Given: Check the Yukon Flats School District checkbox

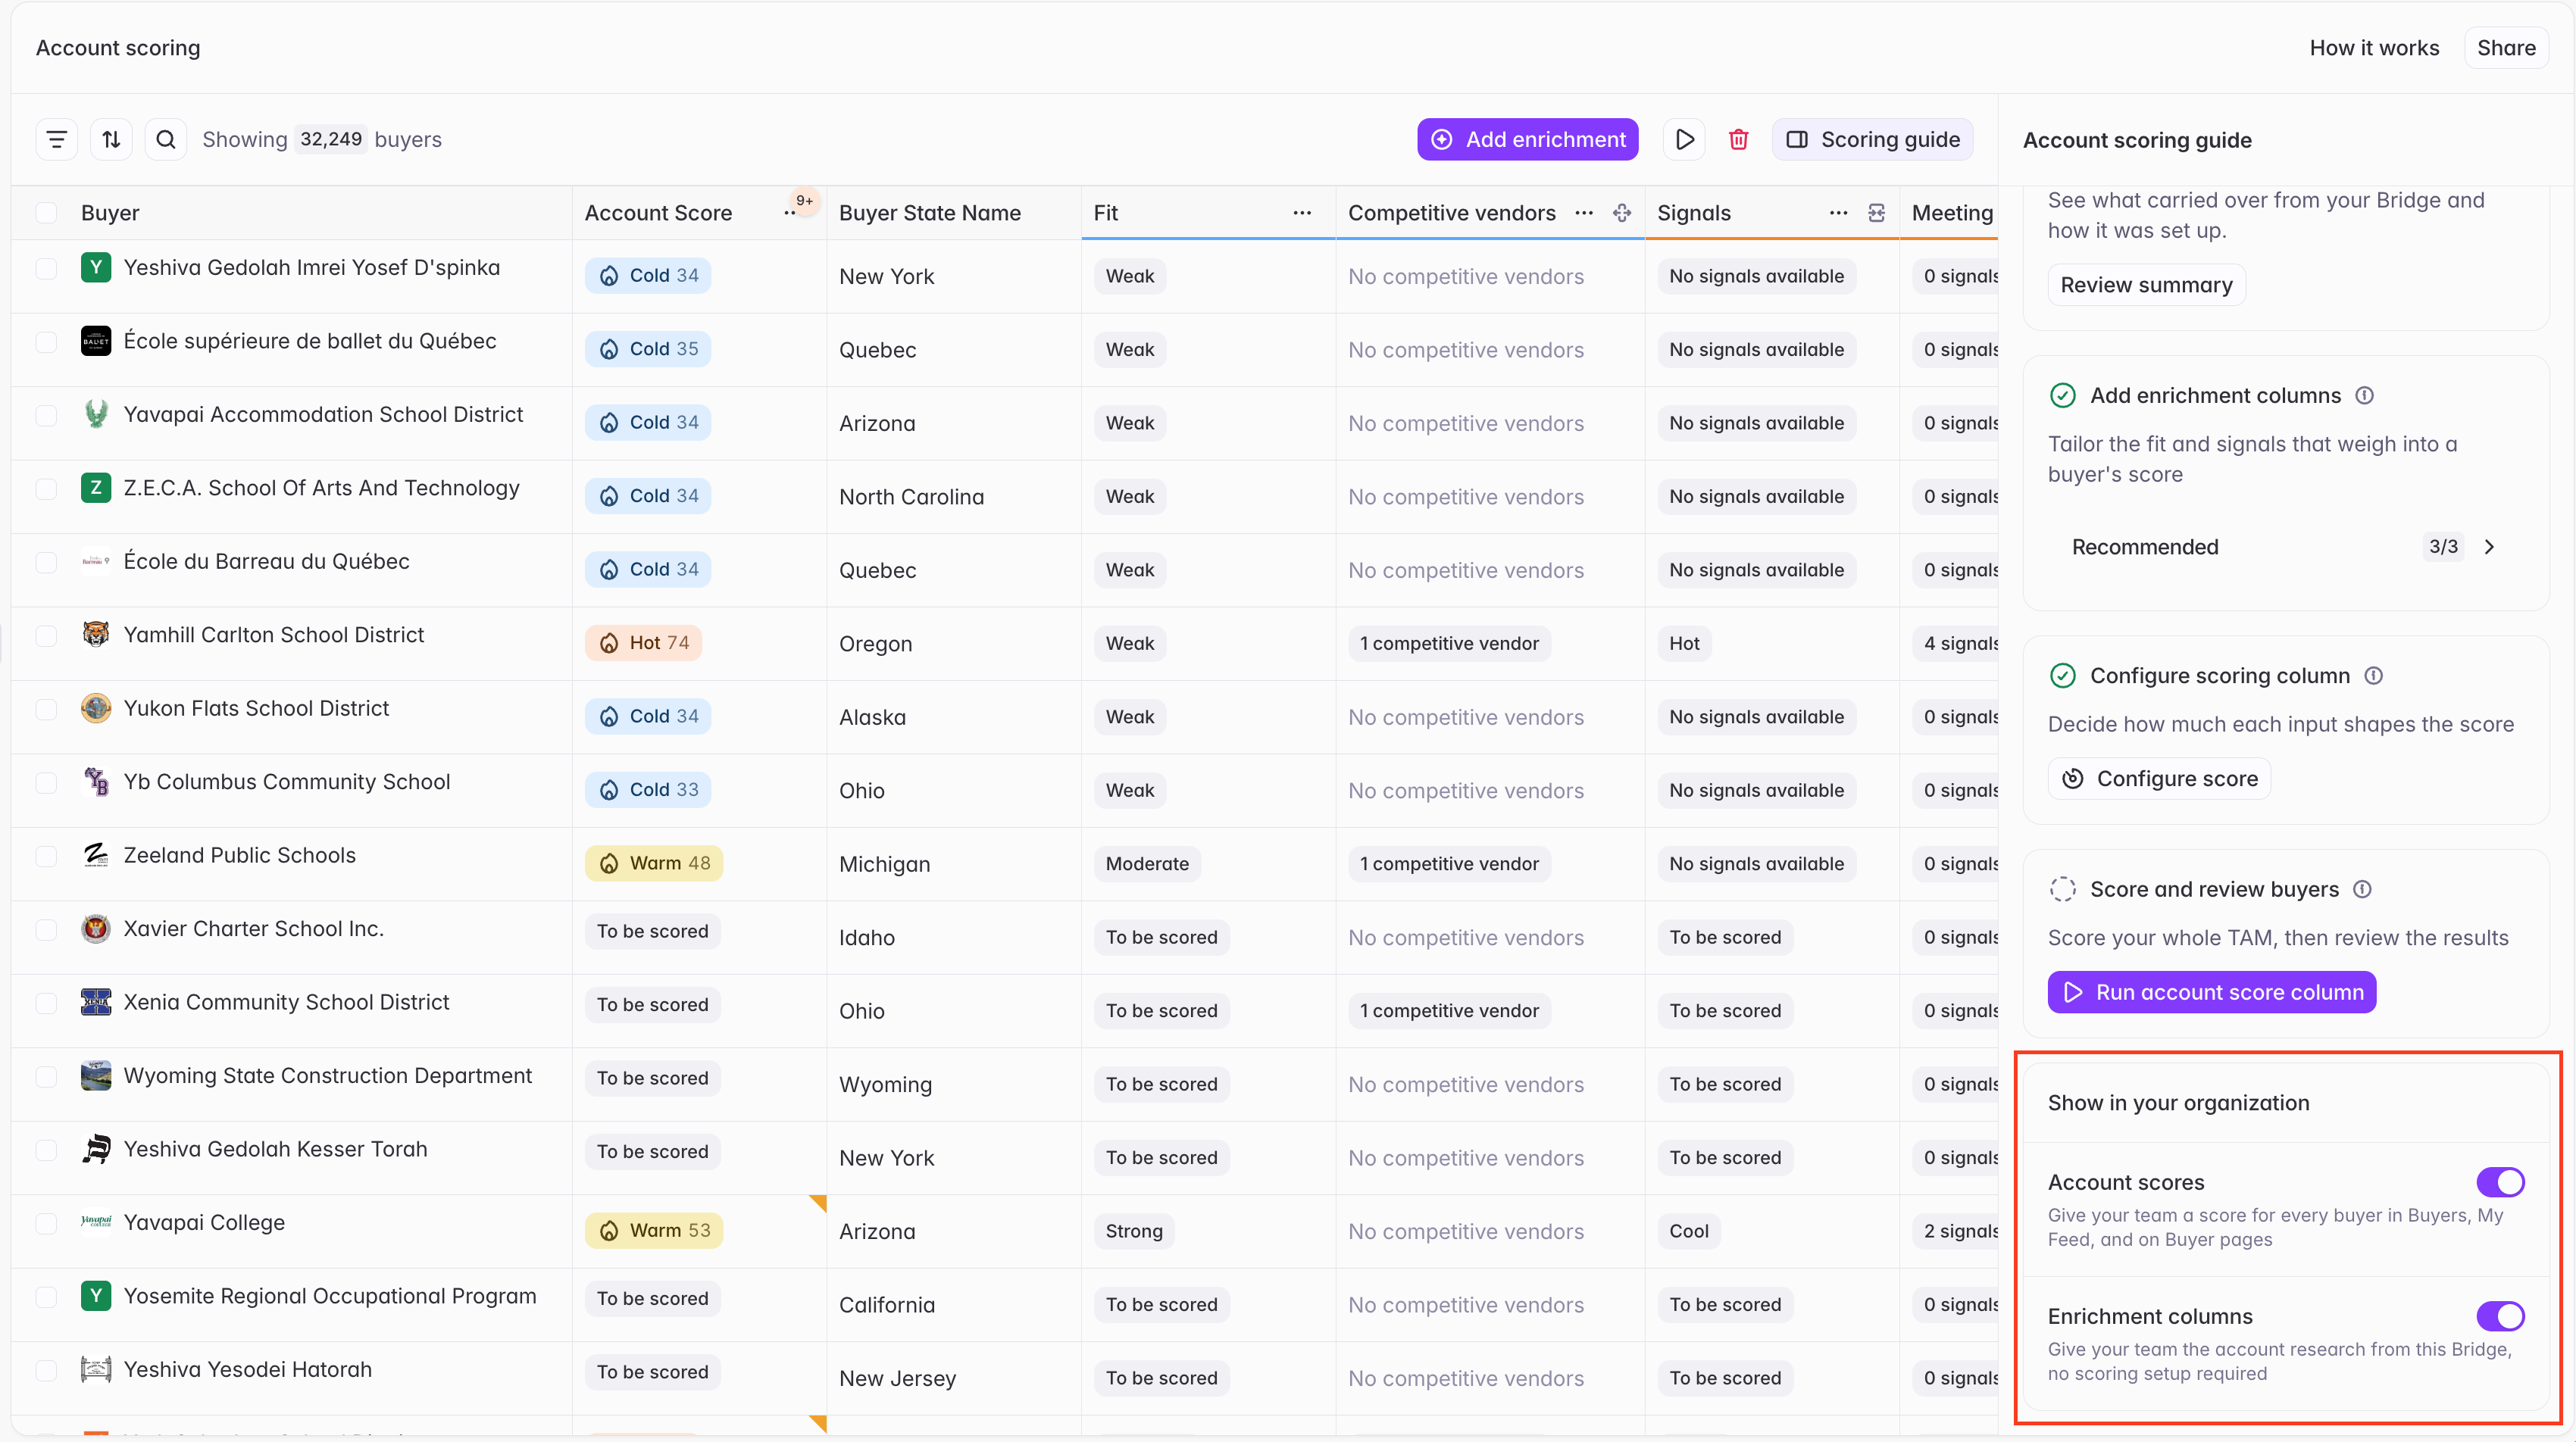Looking at the screenshot, I should point(46,710).
